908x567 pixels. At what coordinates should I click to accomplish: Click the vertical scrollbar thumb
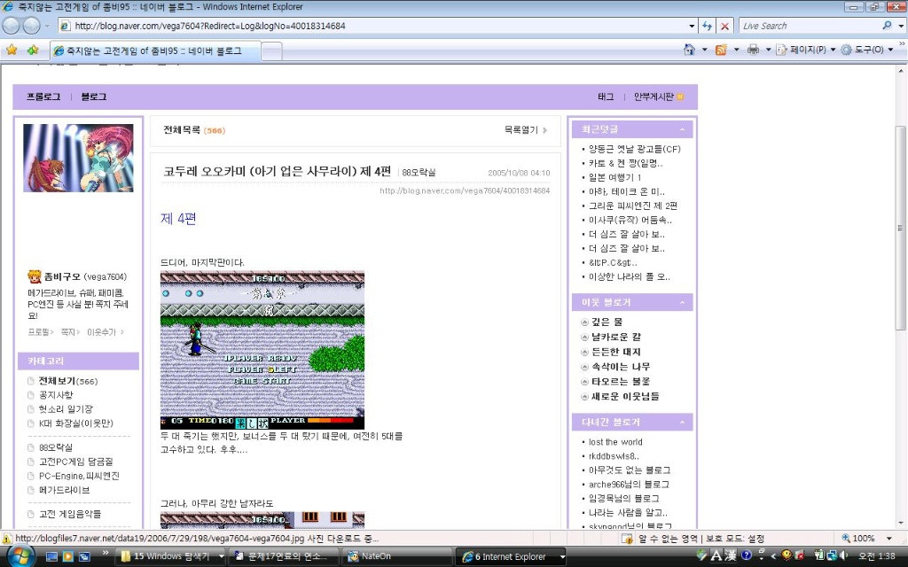pos(901,228)
